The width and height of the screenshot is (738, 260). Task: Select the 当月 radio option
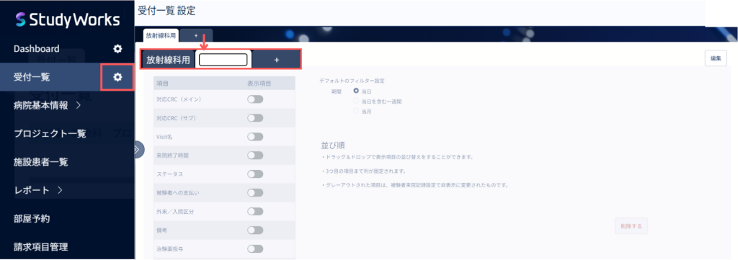click(x=356, y=112)
